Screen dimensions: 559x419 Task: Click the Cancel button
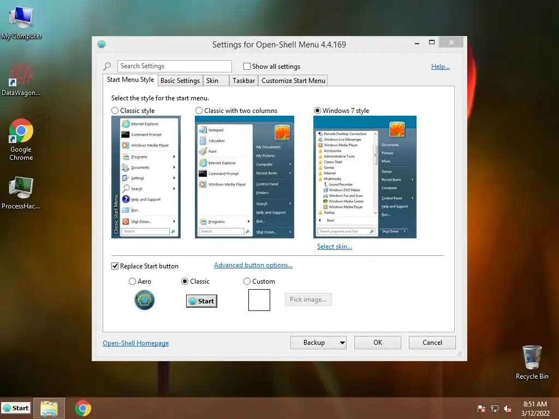(432, 343)
